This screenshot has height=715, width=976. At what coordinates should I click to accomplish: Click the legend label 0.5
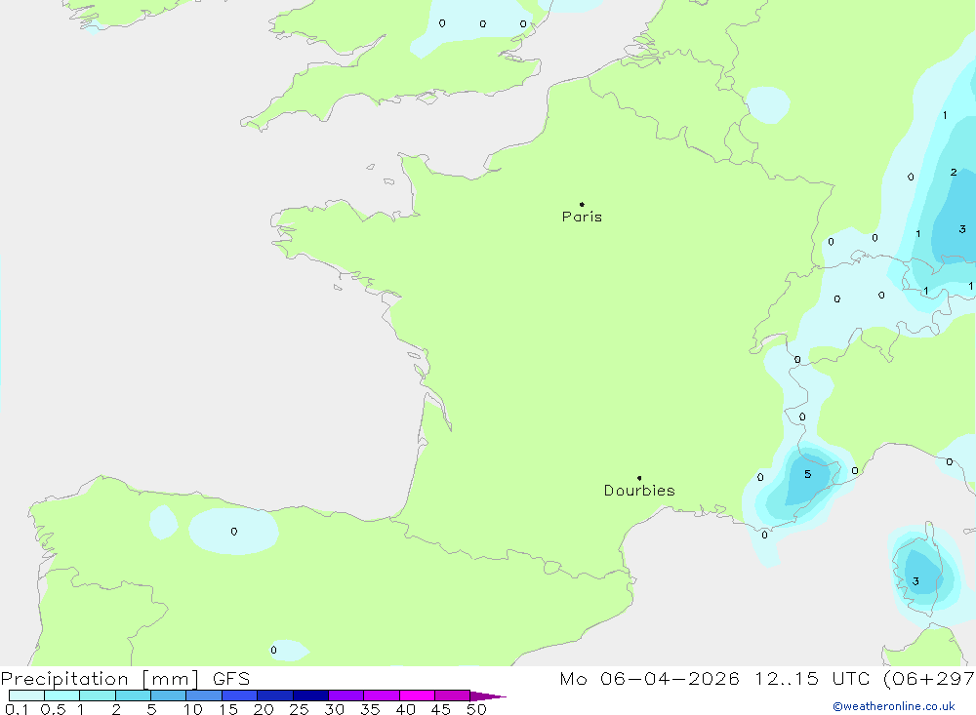tap(53, 709)
